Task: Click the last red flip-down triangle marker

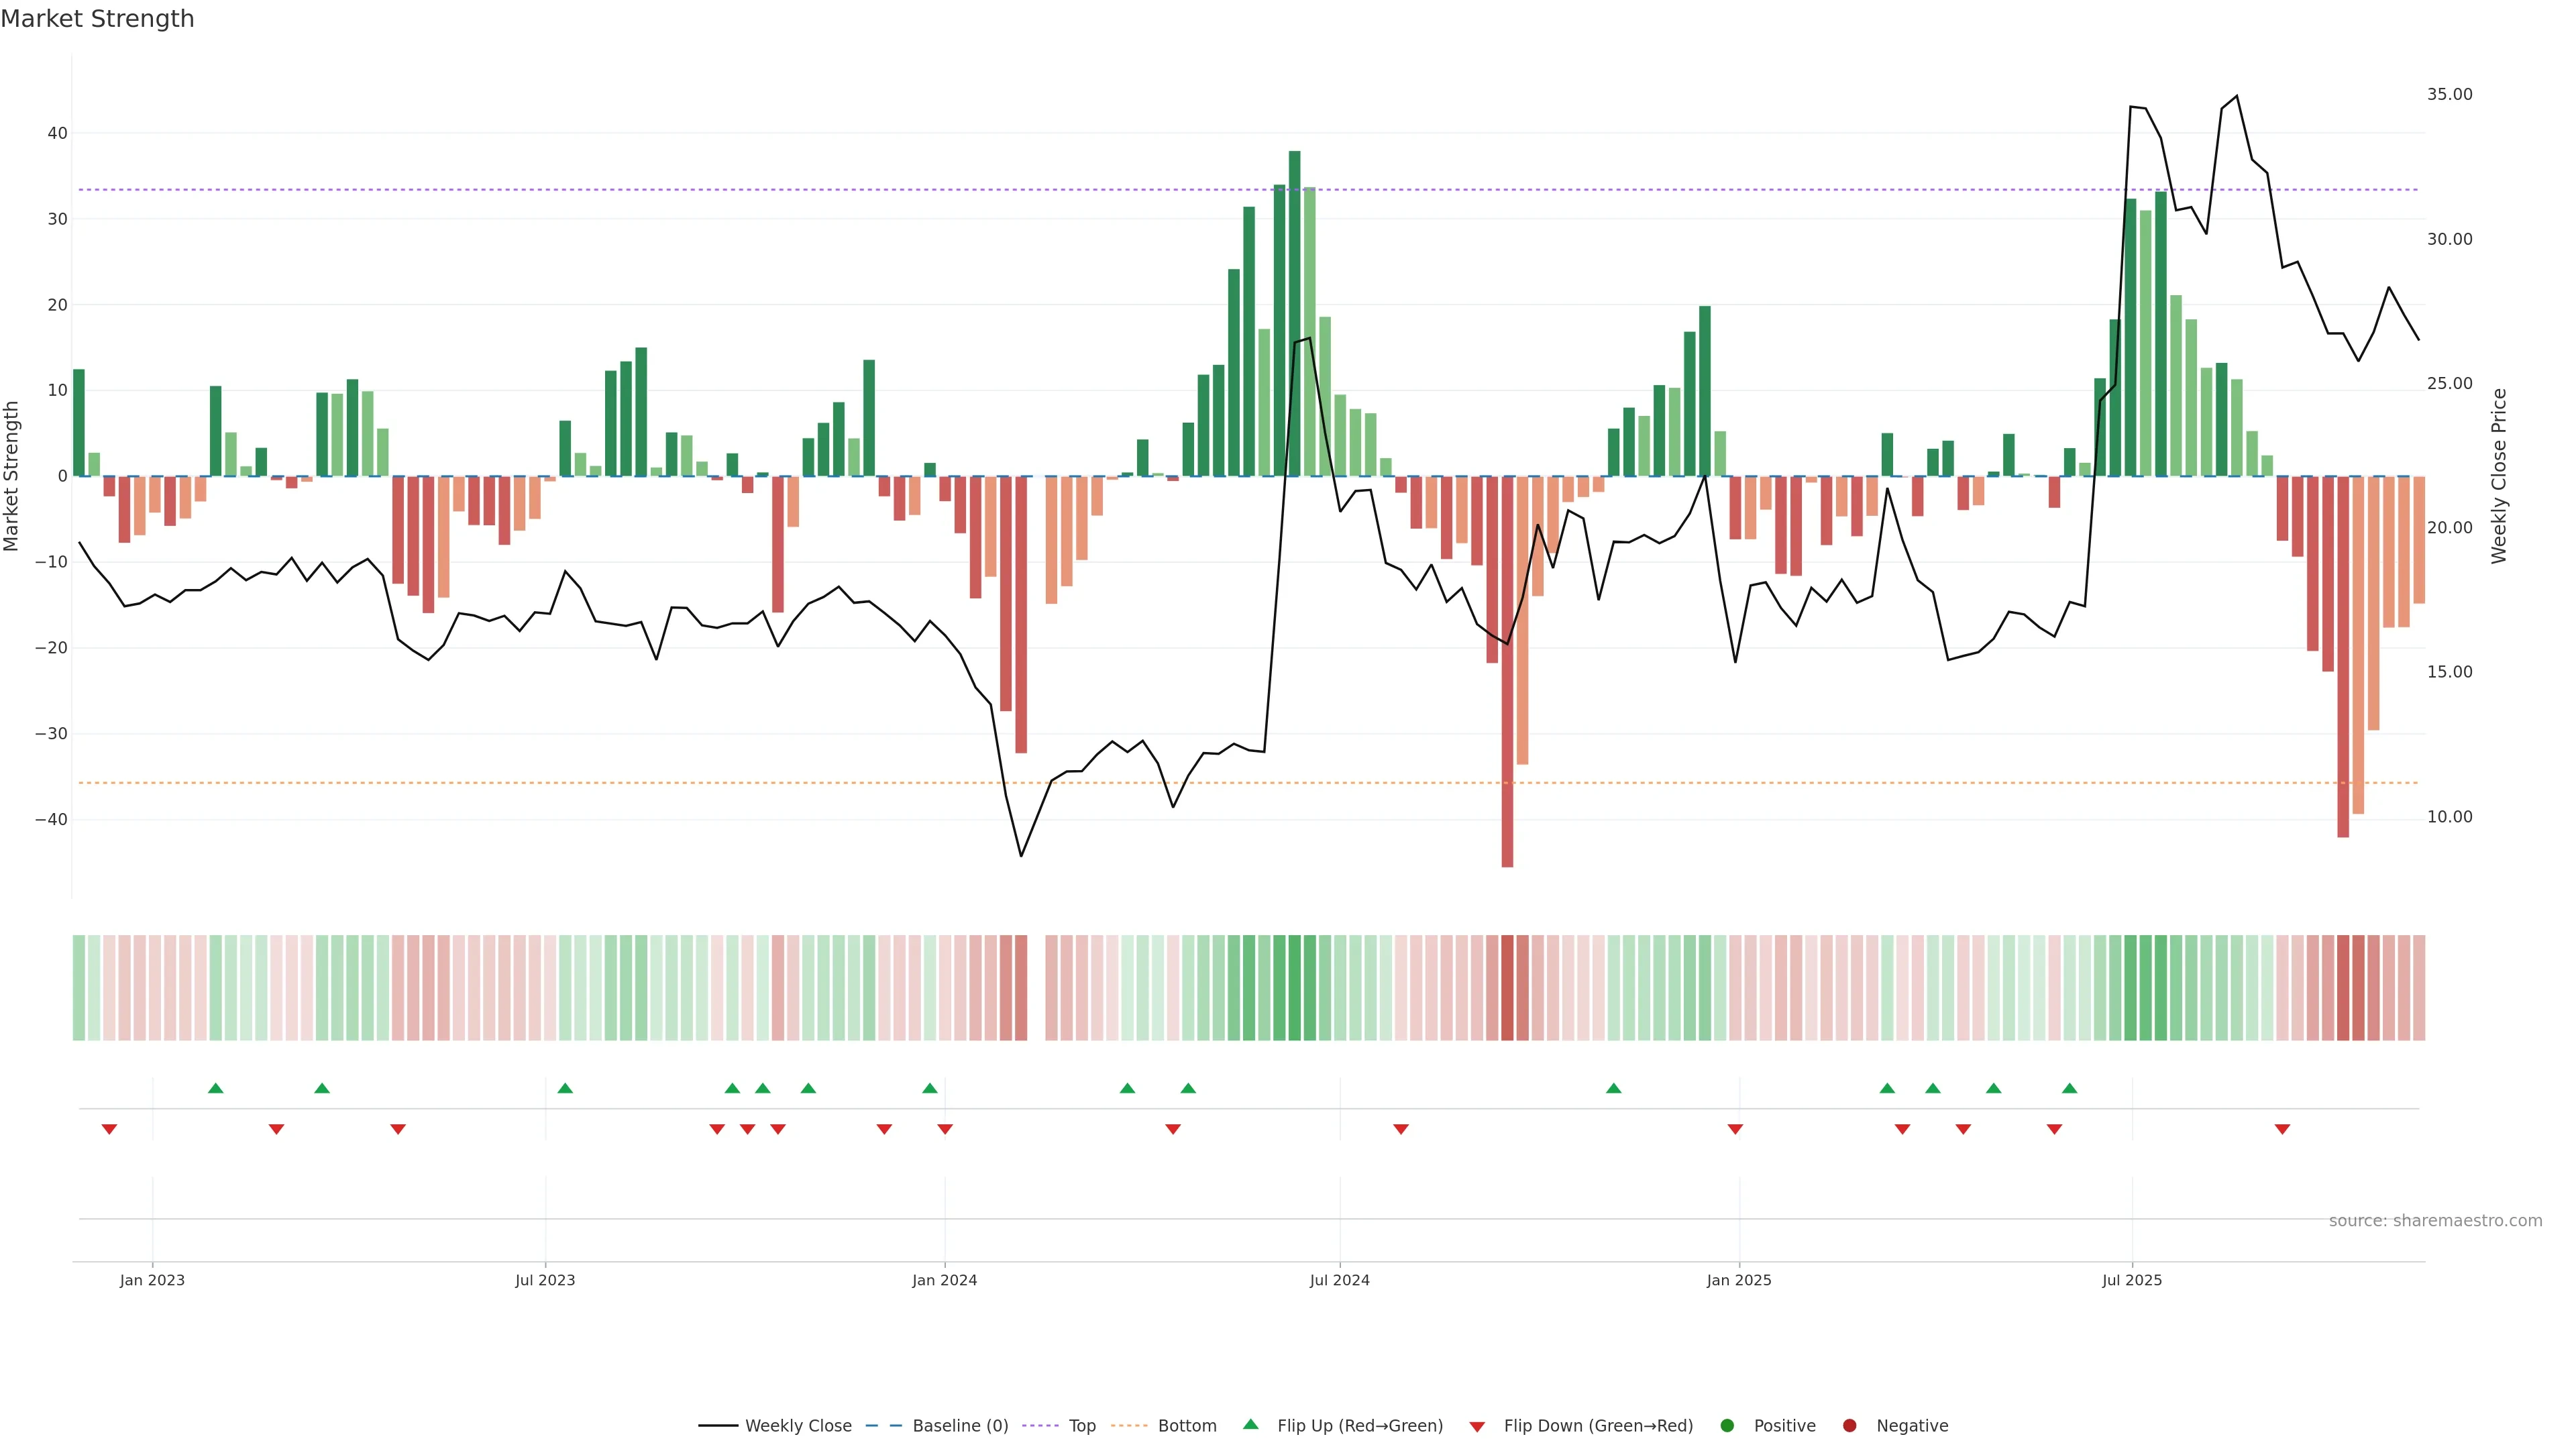Action: pyautogui.click(x=2282, y=1129)
